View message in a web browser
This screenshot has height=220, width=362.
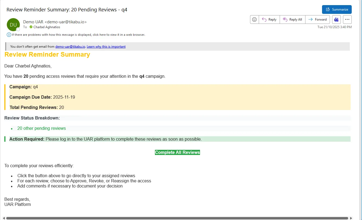(78, 35)
